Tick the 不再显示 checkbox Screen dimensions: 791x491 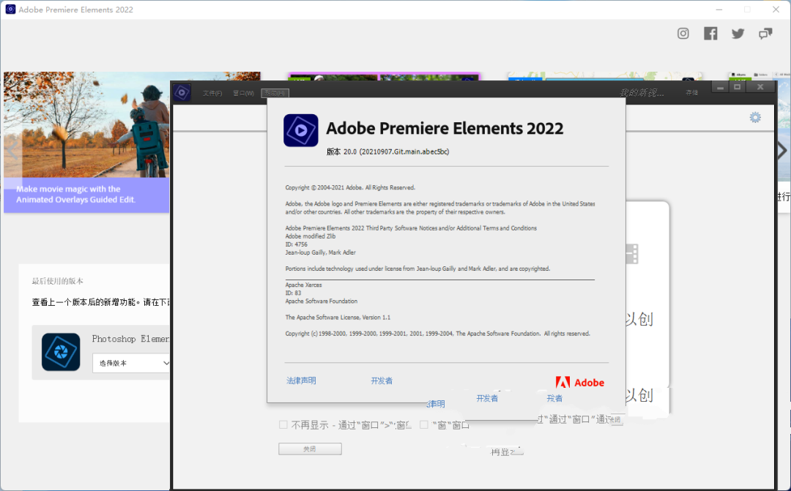(x=283, y=424)
